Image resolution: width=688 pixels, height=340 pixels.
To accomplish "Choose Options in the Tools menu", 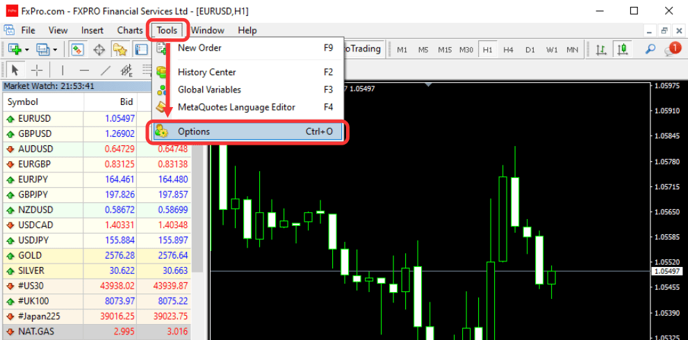I will coord(248,131).
